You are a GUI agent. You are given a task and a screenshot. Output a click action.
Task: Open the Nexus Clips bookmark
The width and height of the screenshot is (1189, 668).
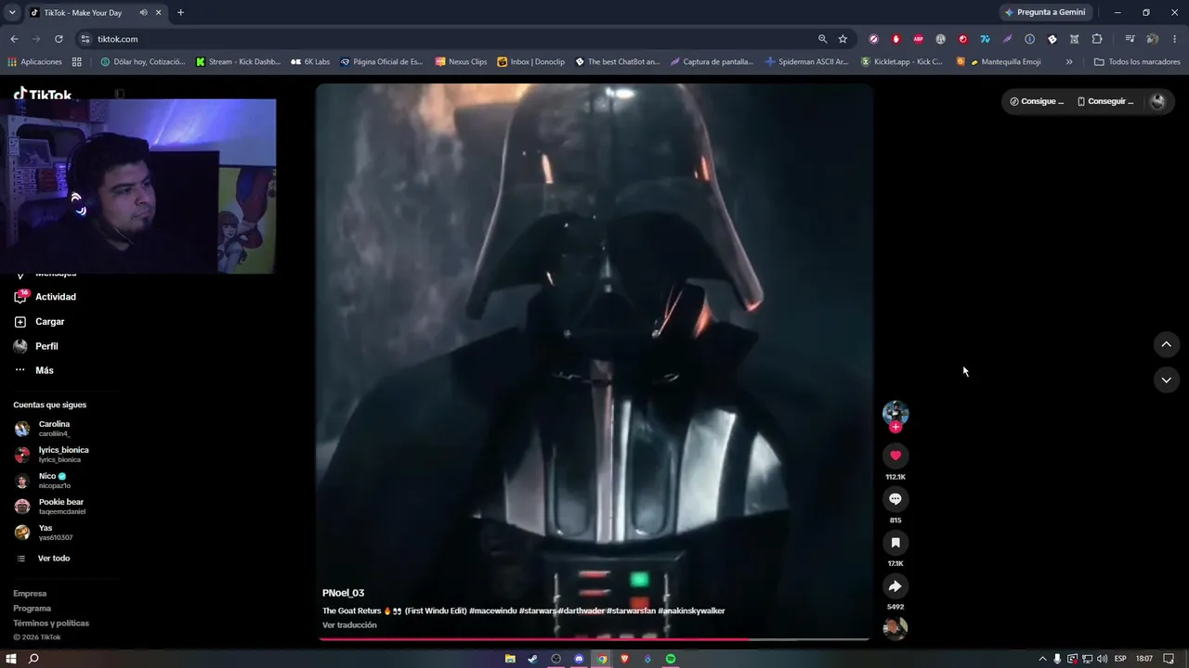[461, 62]
